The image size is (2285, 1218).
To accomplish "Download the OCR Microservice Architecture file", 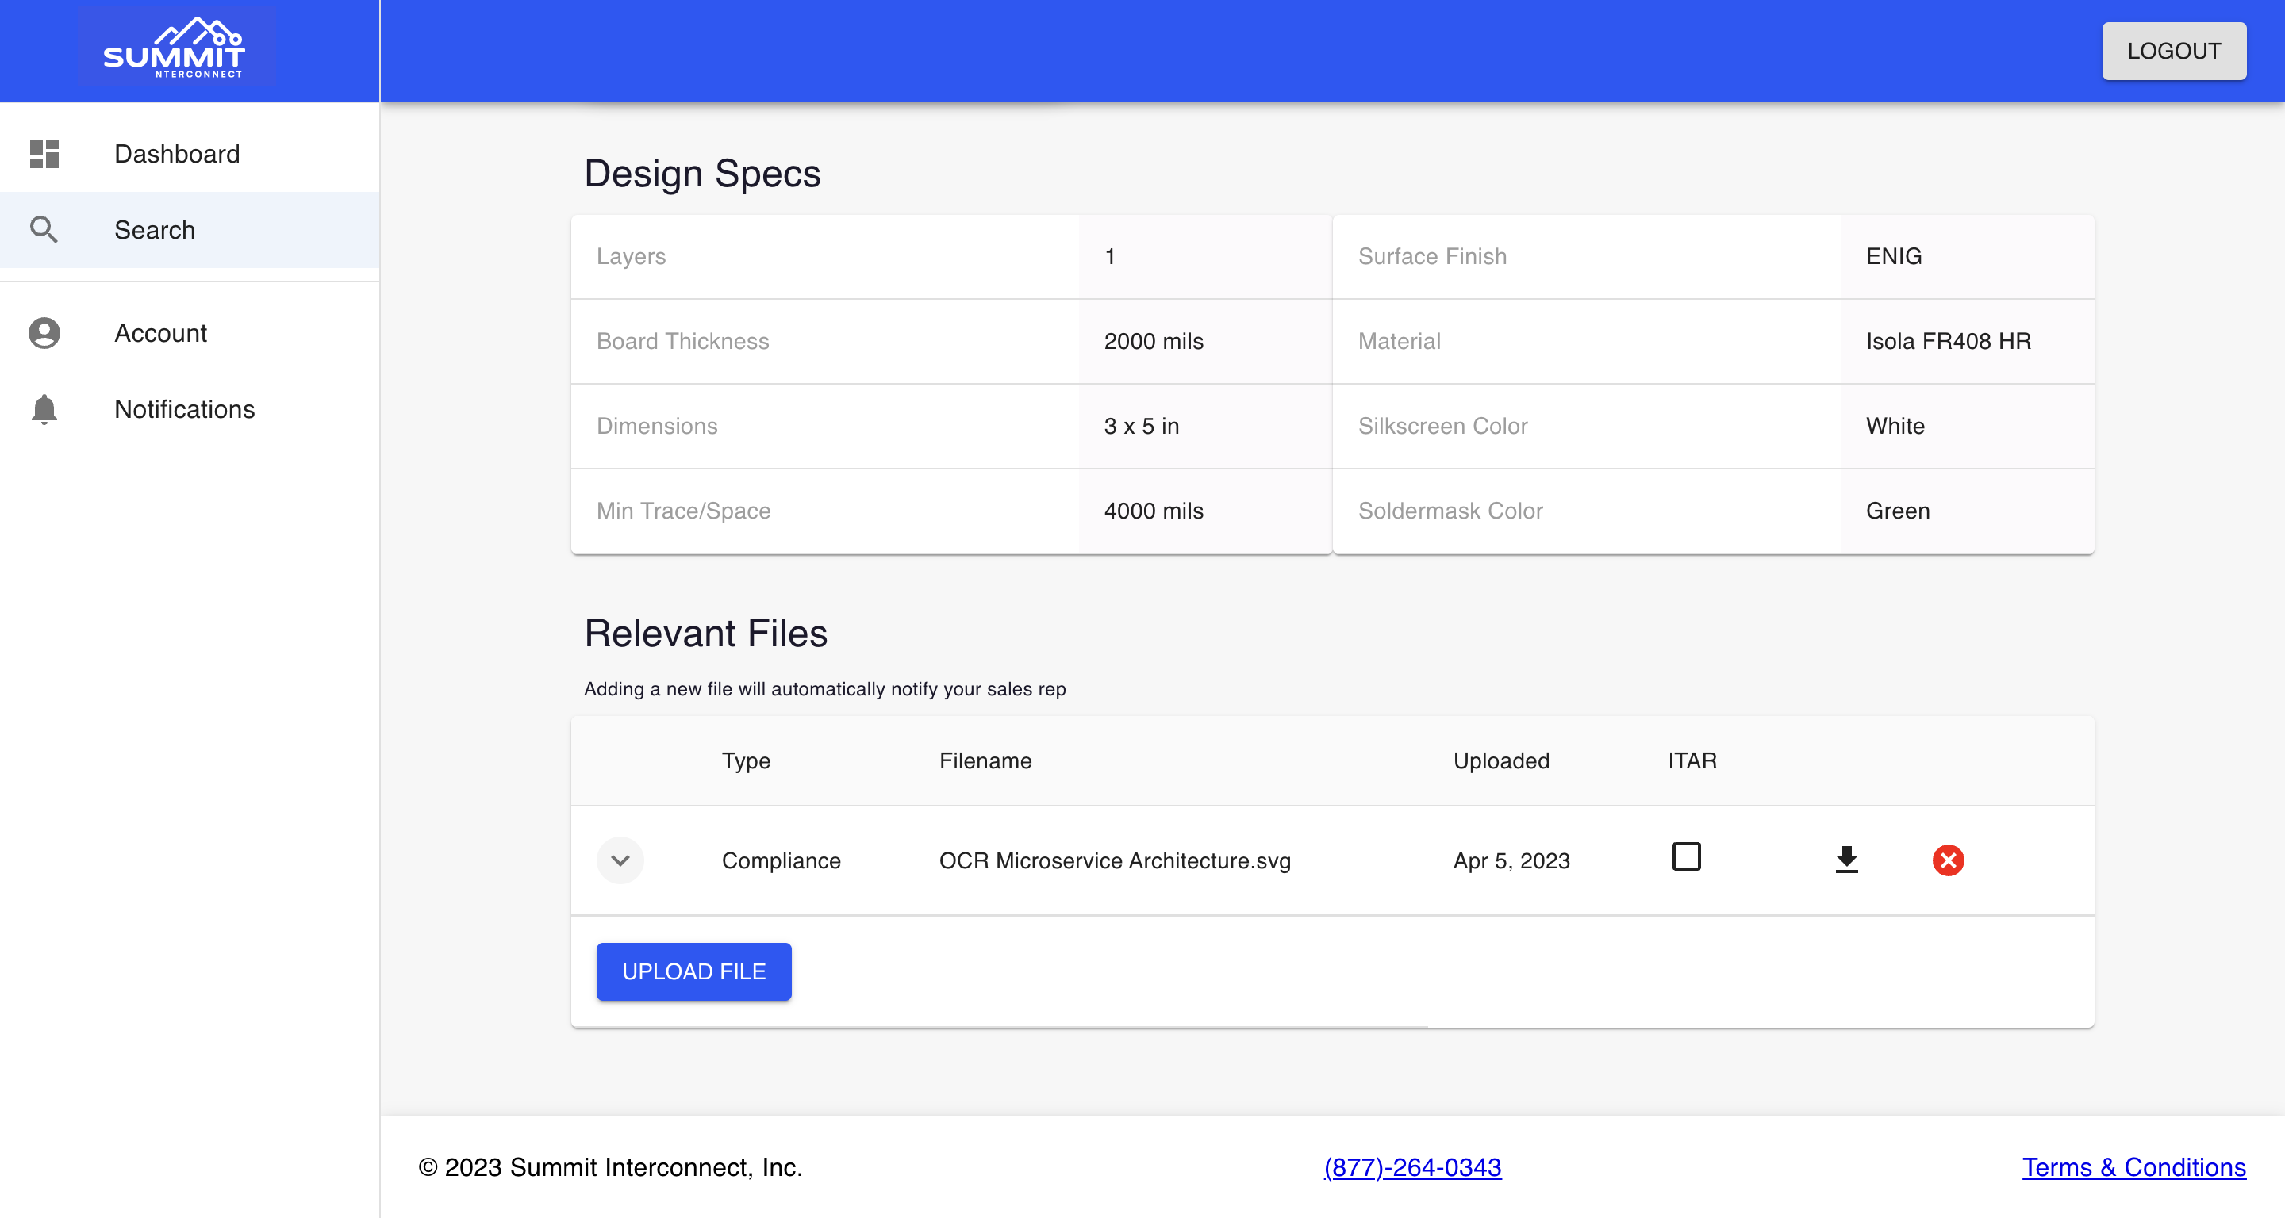I will pyautogui.click(x=1846, y=859).
